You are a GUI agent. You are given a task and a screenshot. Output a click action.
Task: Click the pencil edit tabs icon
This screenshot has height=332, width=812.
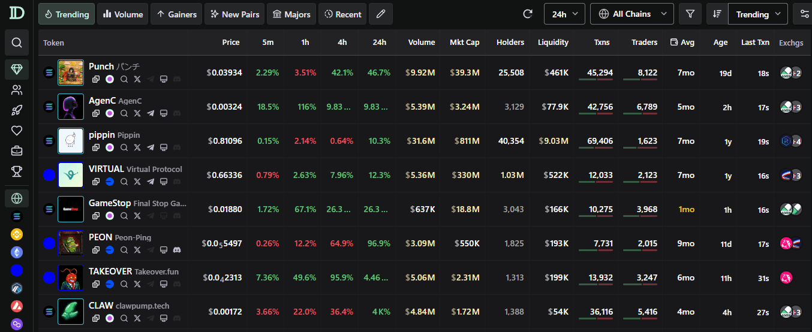point(381,14)
